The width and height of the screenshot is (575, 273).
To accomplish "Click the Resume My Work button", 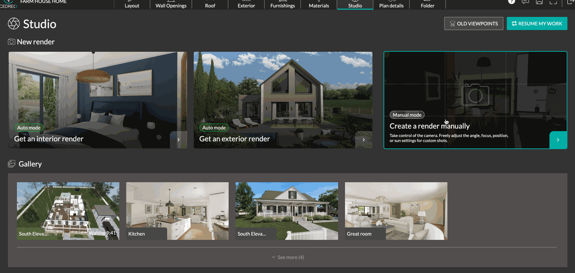I will 537,23.
